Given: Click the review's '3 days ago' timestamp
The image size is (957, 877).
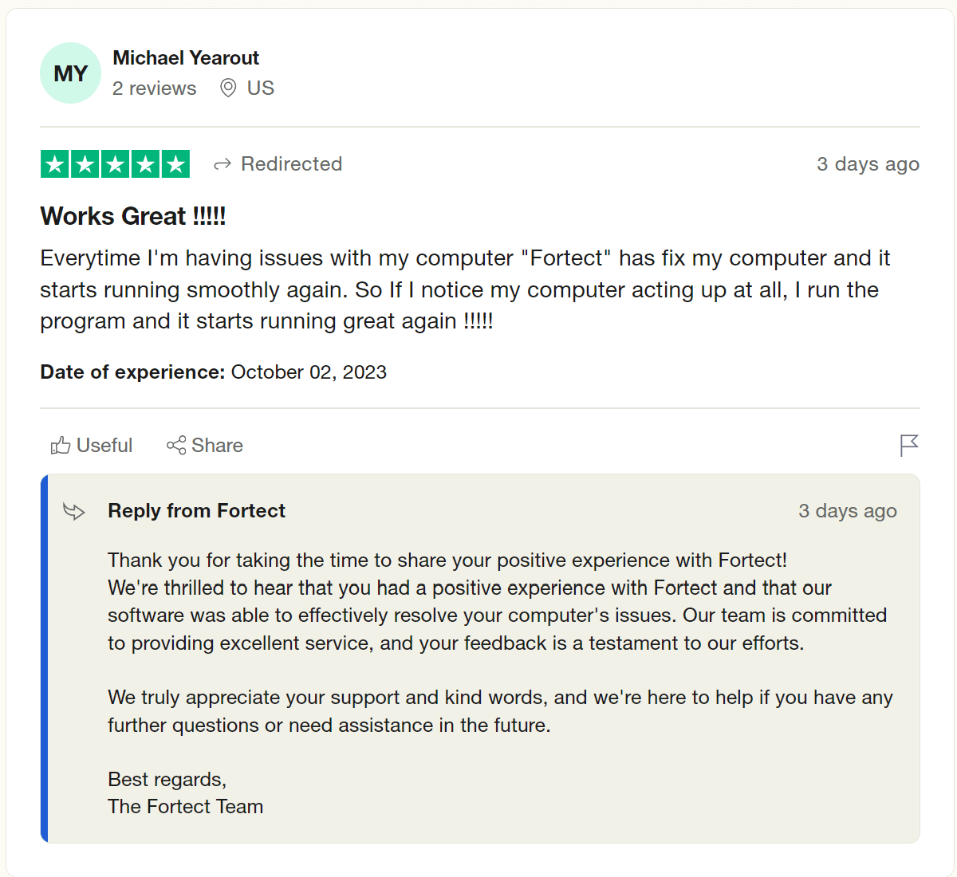Looking at the screenshot, I should (x=868, y=164).
